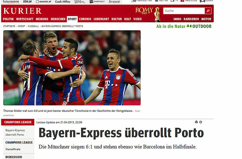The image size is (242, 159).
Task: Open the Kult section
Action: point(128,19)
